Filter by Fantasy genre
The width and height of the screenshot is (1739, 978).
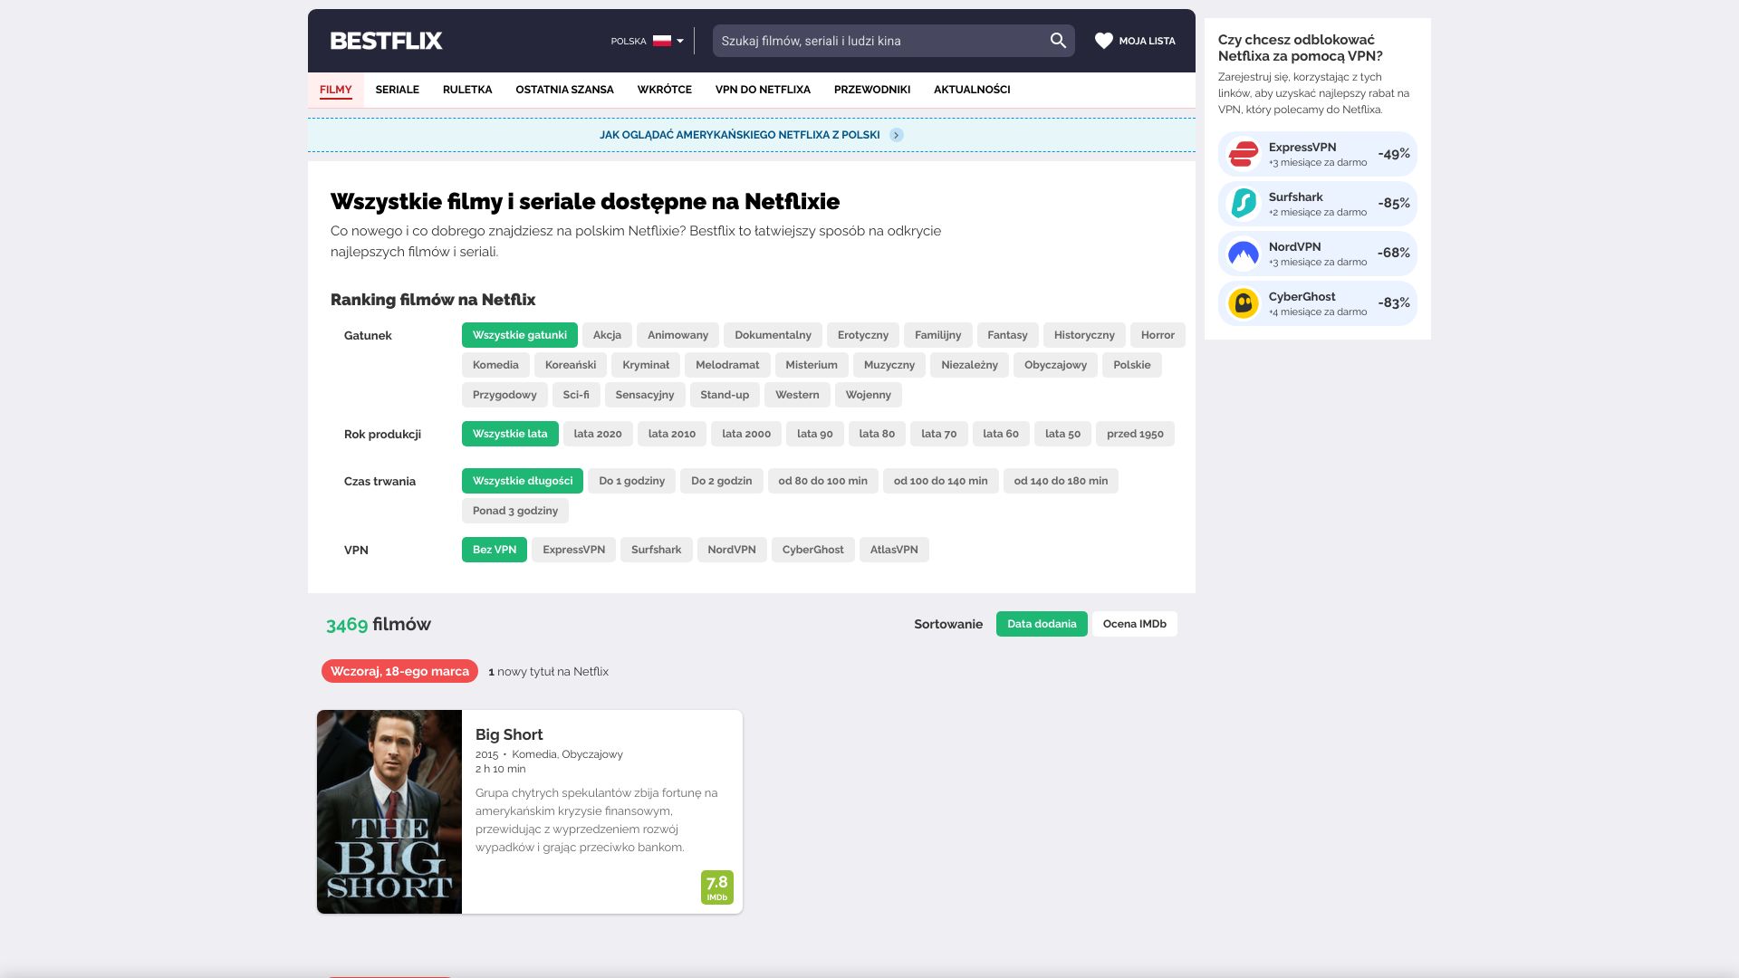click(x=1007, y=335)
